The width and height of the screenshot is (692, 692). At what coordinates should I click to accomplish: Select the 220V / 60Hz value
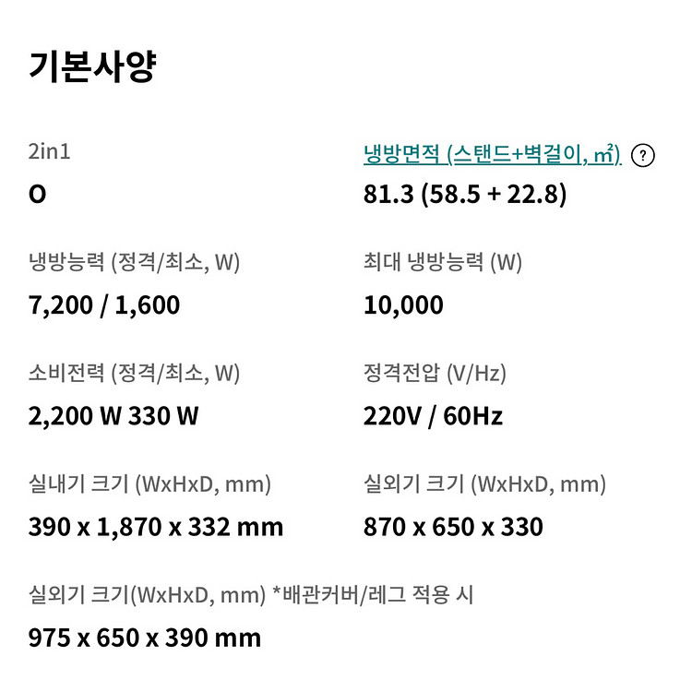[x=433, y=416]
